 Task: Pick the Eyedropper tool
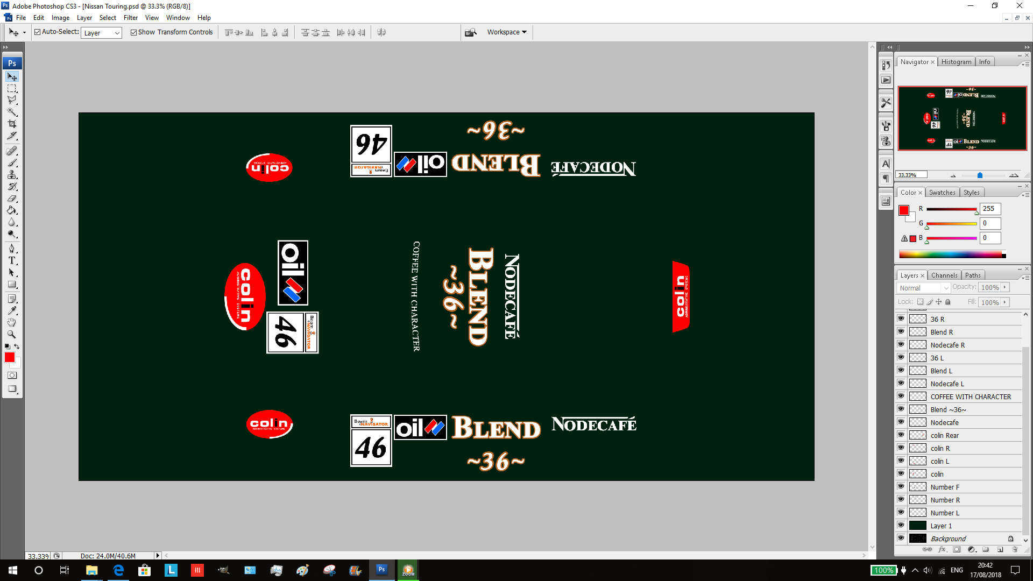click(12, 310)
